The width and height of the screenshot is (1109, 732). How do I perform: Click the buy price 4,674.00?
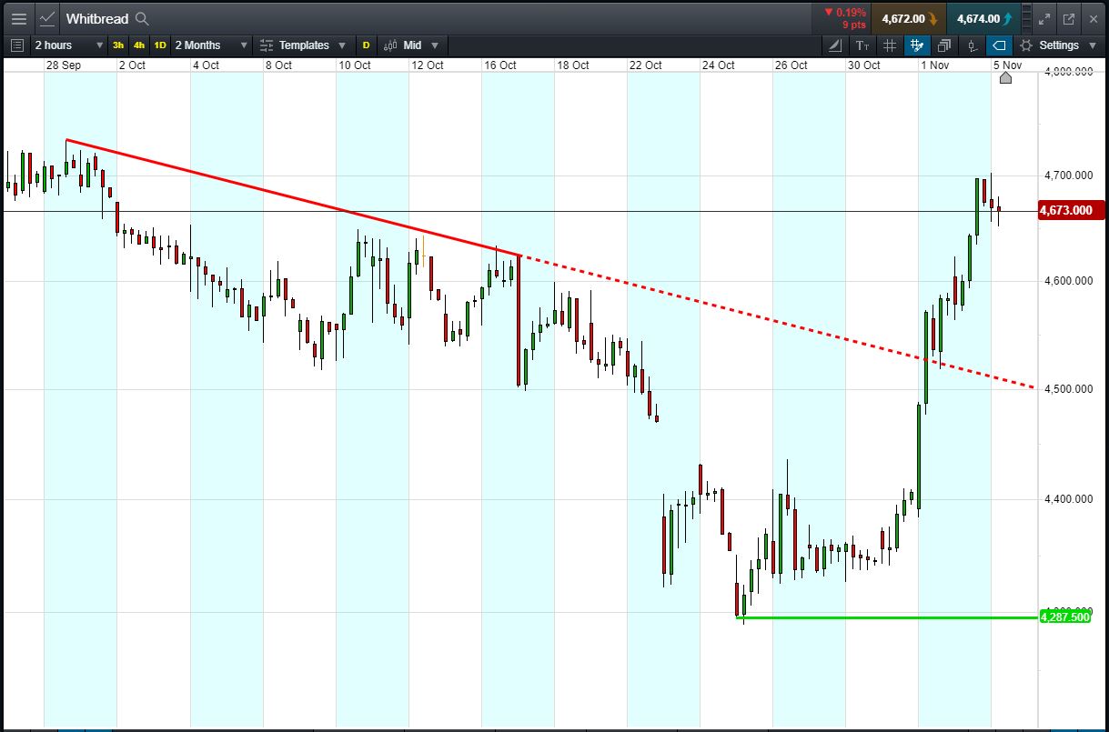click(x=983, y=18)
